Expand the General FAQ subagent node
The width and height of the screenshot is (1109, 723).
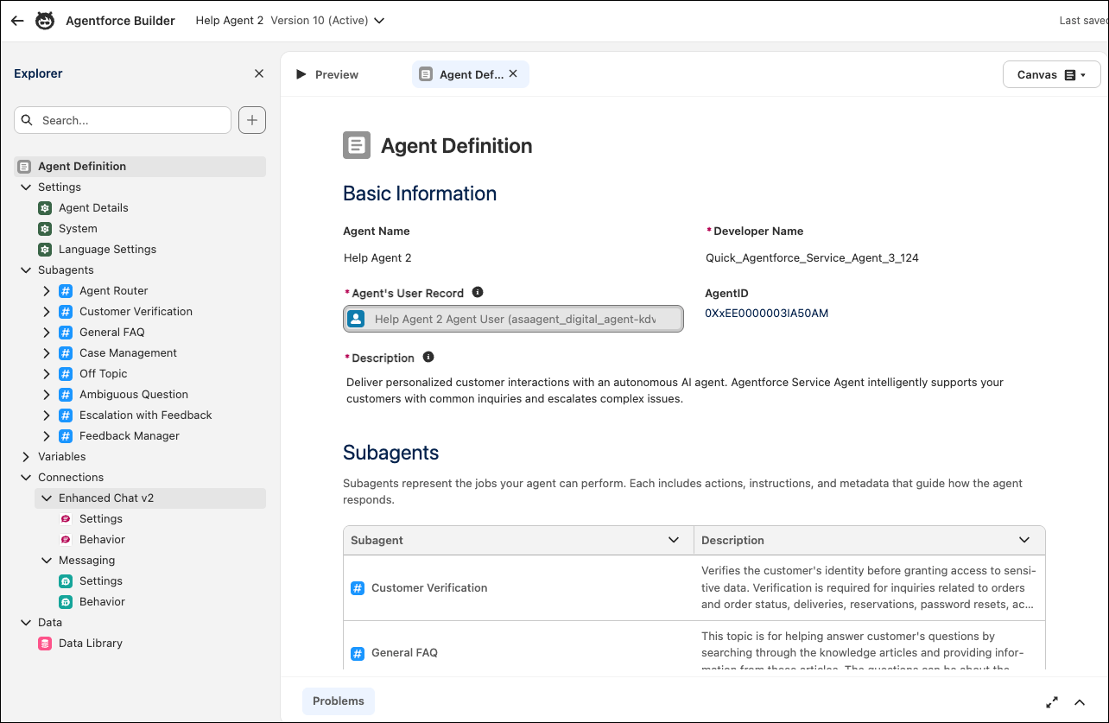(47, 333)
